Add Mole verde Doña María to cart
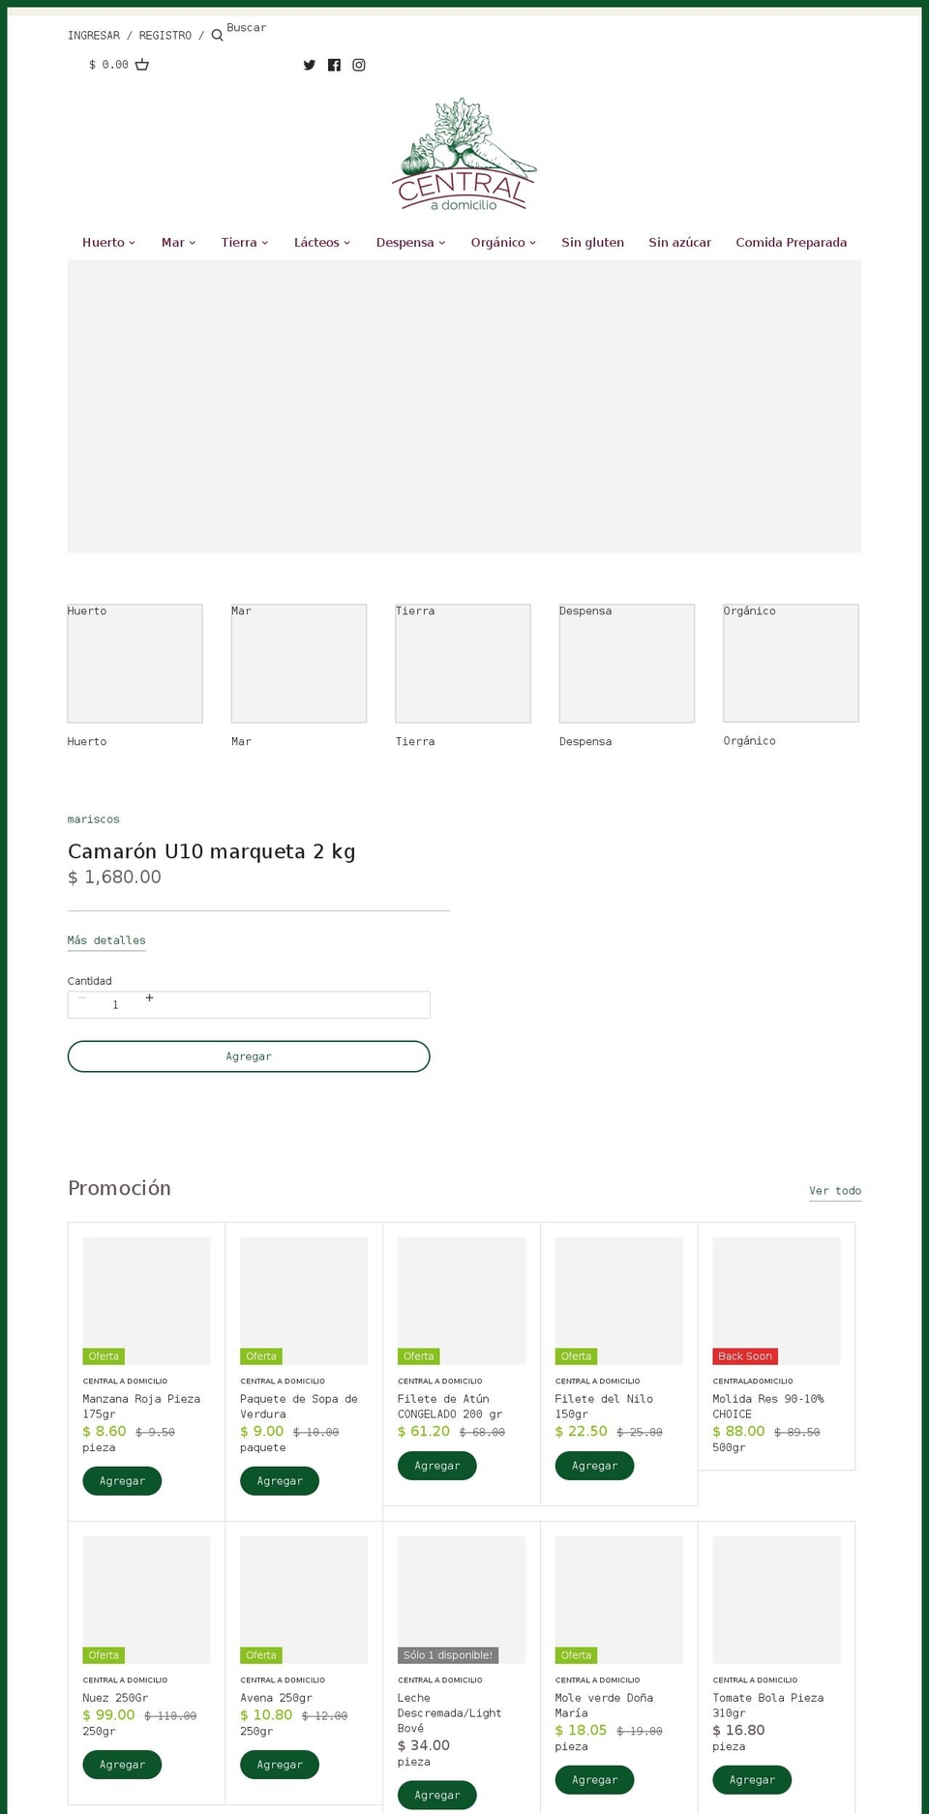The width and height of the screenshot is (929, 1814). (594, 1780)
